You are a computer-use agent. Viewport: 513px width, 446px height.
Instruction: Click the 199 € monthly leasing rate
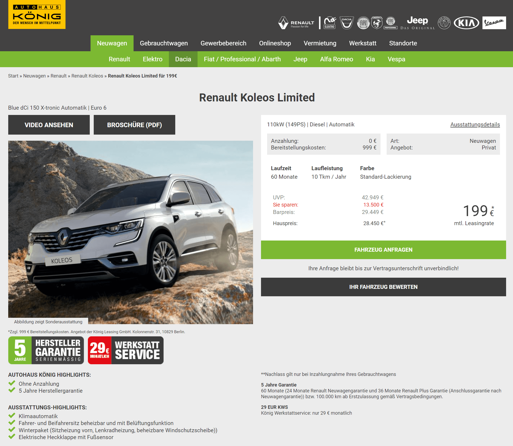[478, 211]
